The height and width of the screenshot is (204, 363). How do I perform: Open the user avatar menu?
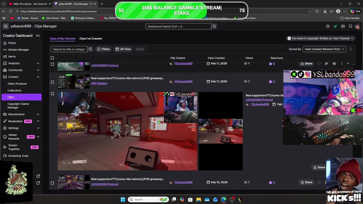coord(357,26)
